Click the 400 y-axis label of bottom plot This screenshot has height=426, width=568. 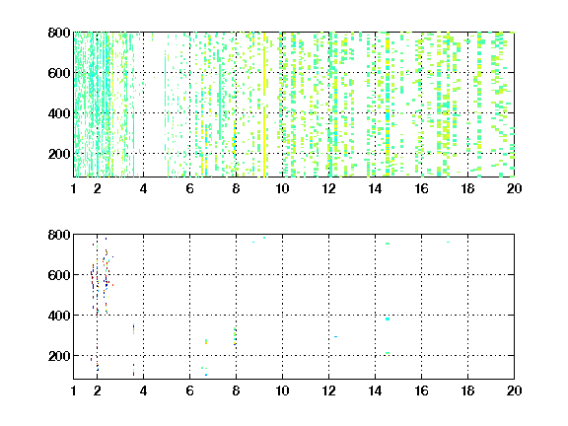point(59,316)
